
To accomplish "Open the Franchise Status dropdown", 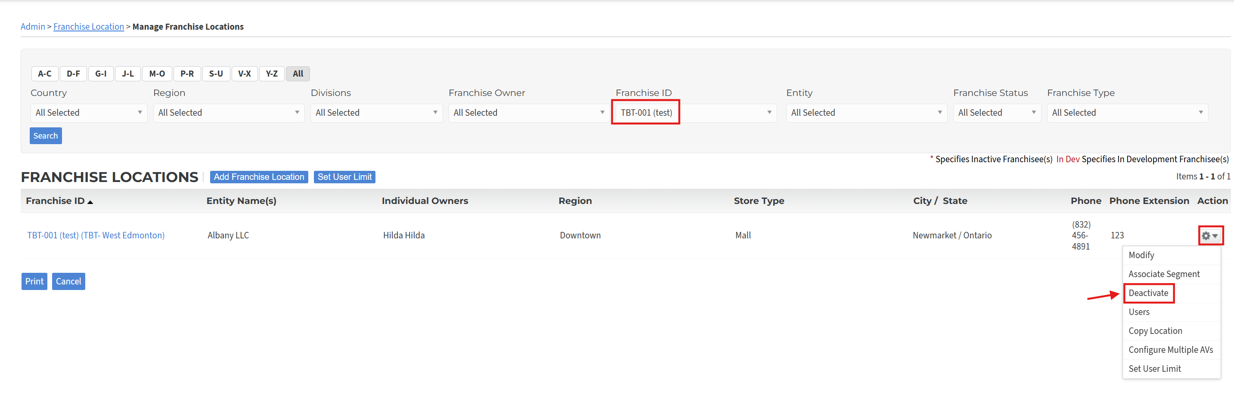I will 997,113.
